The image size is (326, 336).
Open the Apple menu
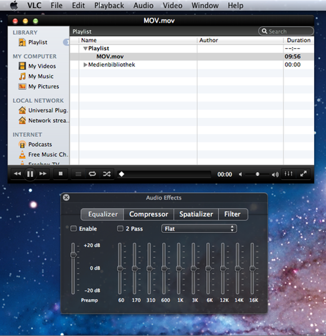(14, 5)
